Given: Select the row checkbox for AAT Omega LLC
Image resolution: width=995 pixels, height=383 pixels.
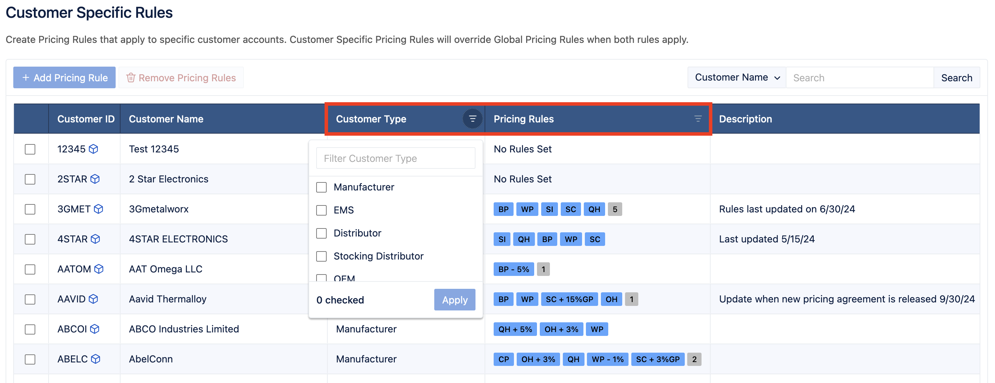Looking at the screenshot, I should click(x=30, y=269).
